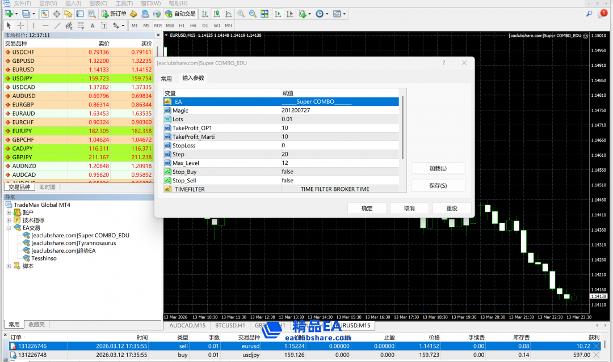Click the zoom out magnifier icon

[253, 14]
